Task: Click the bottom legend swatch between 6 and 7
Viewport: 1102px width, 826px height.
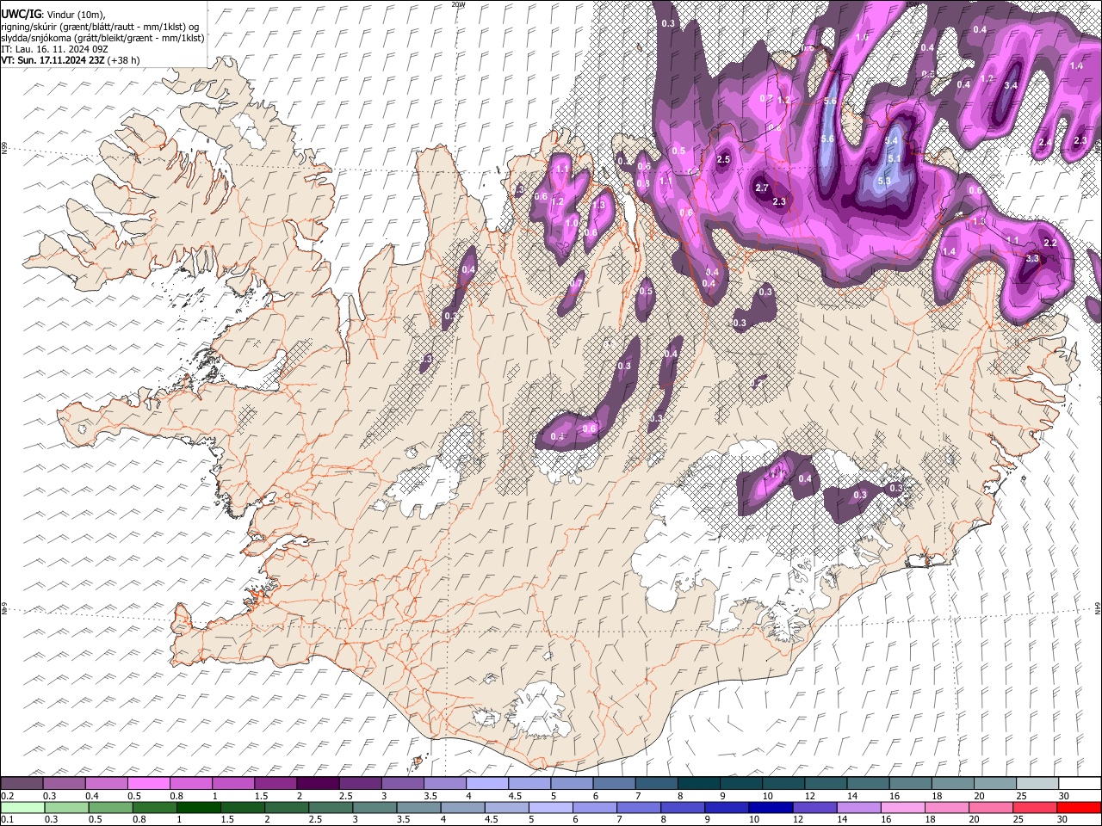Action: click(x=594, y=807)
